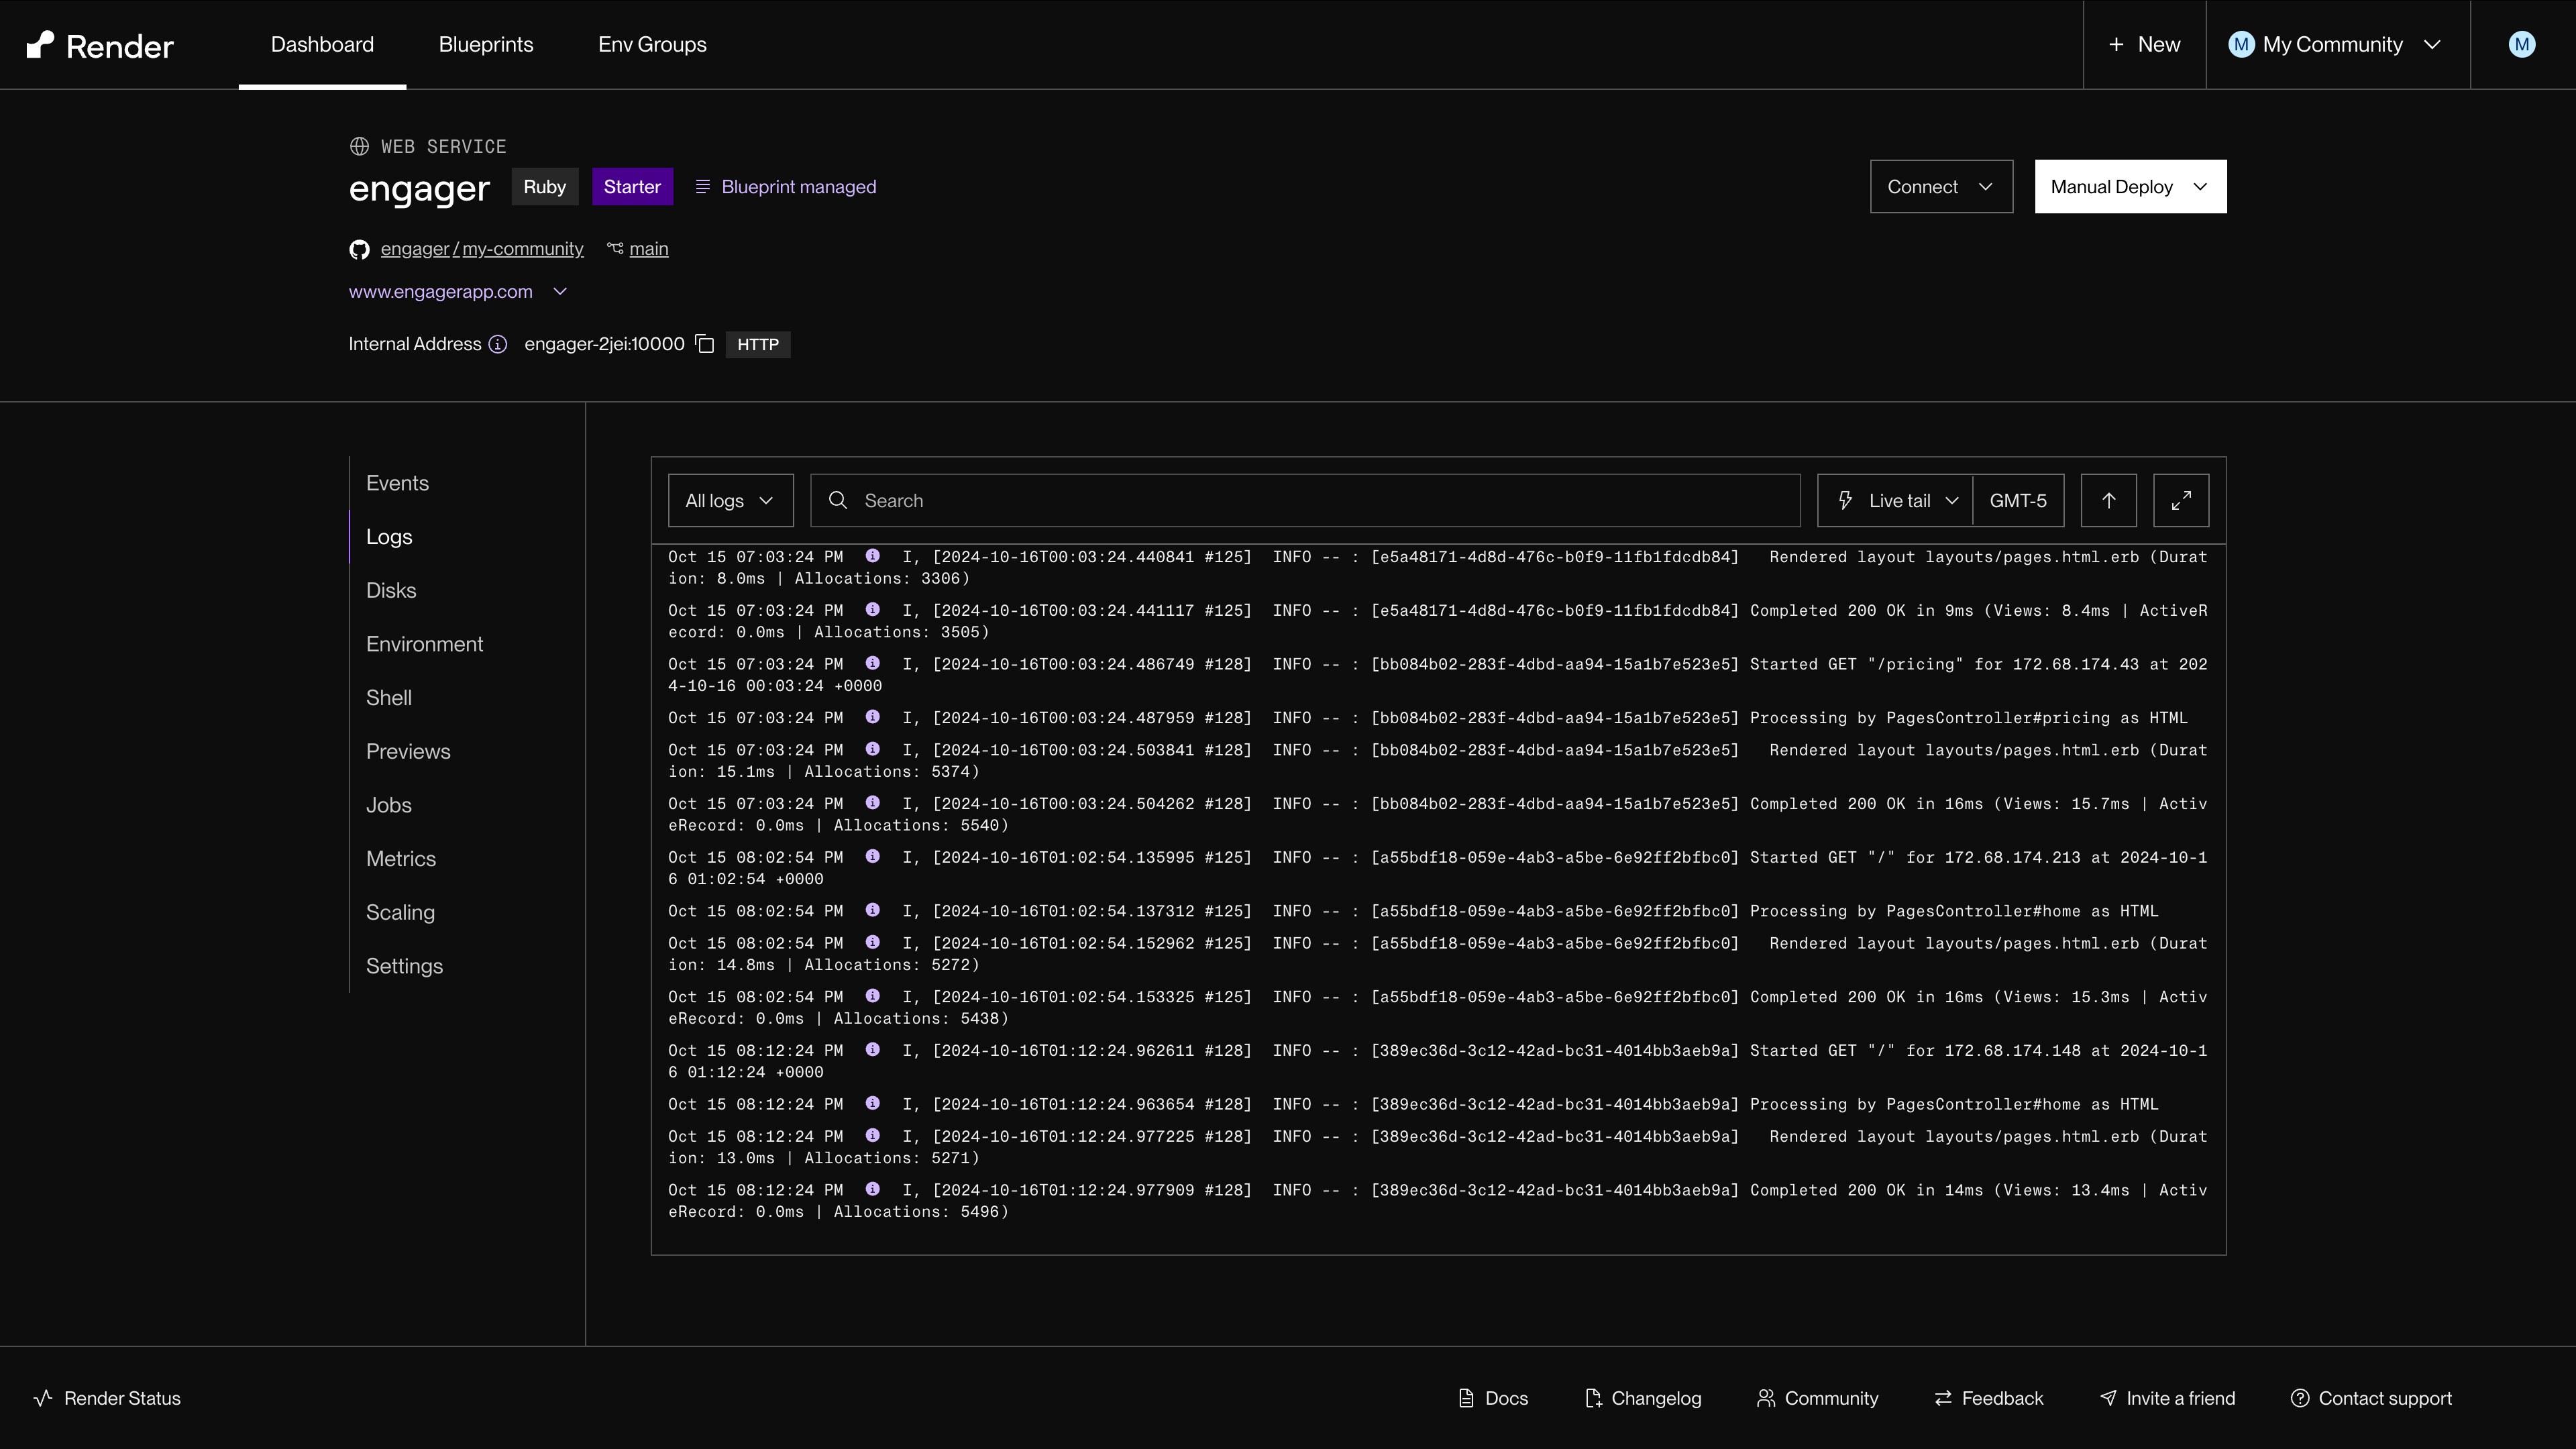Click the log text 'Processing by PagesController#pricing as HTML'
This screenshot has width=2576, height=1449.
click(1968, 718)
